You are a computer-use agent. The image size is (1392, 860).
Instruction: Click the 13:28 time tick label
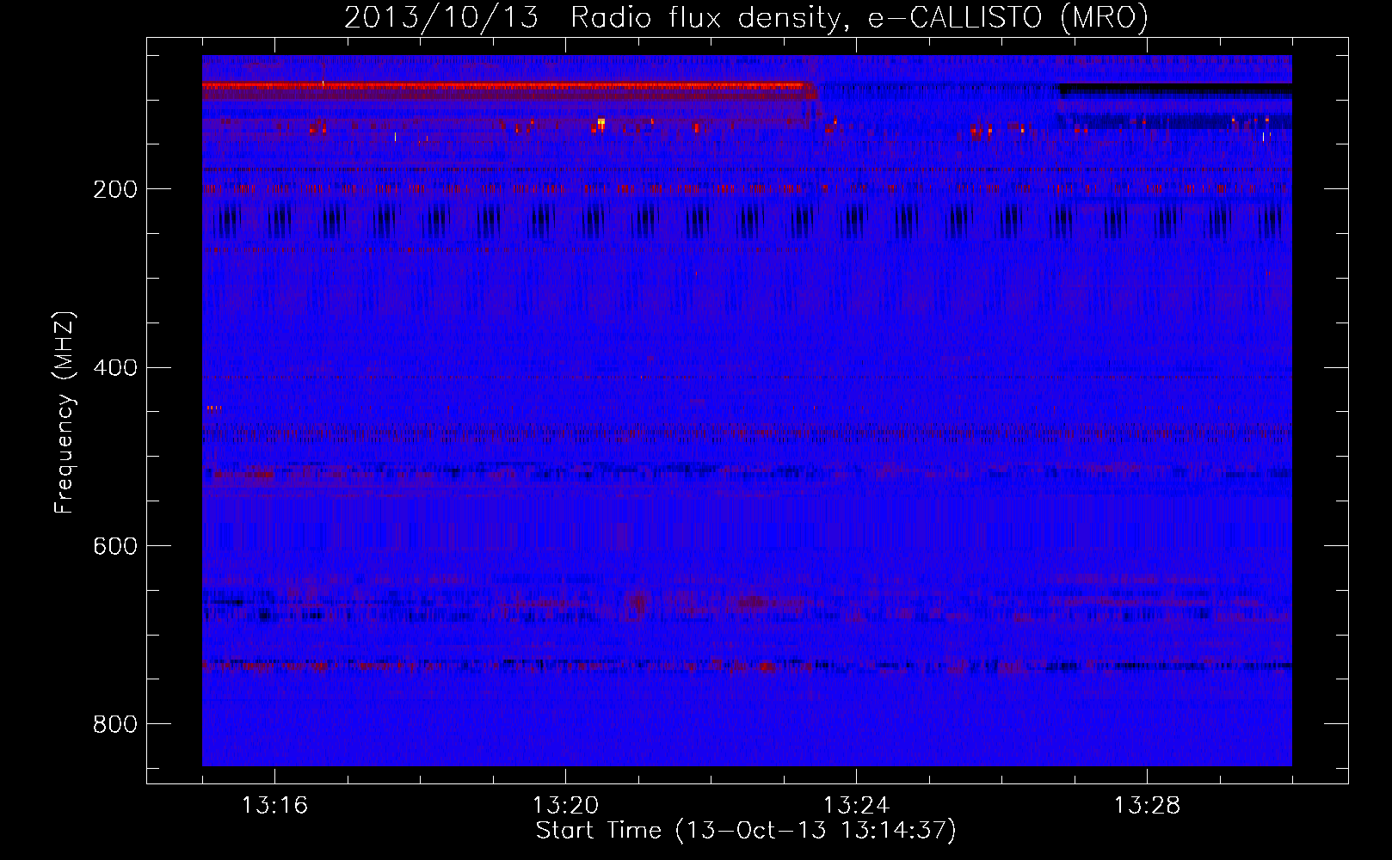(1147, 806)
